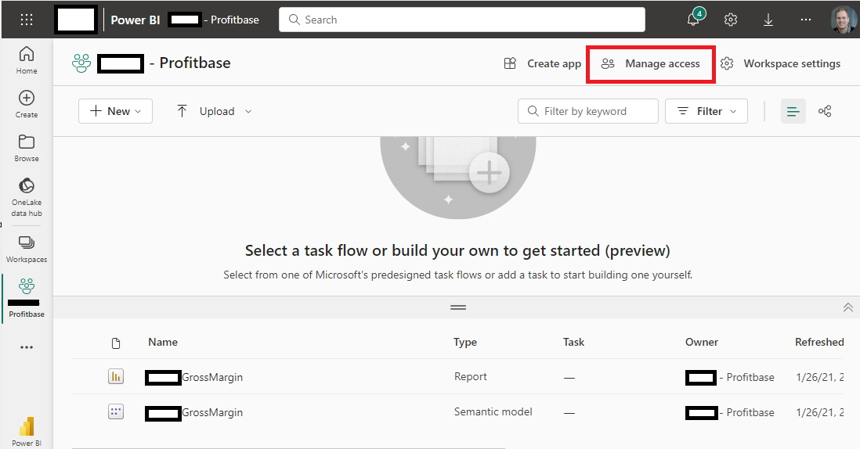Collapse the task flow panel chevron
Image resolution: width=860 pixels, height=449 pixels.
click(x=847, y=307)
